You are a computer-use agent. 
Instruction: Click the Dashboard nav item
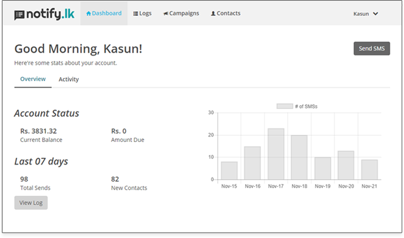104,13
